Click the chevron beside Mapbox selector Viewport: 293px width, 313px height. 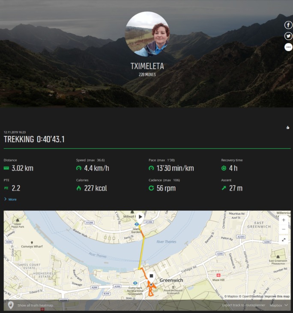tap(286, 305)
